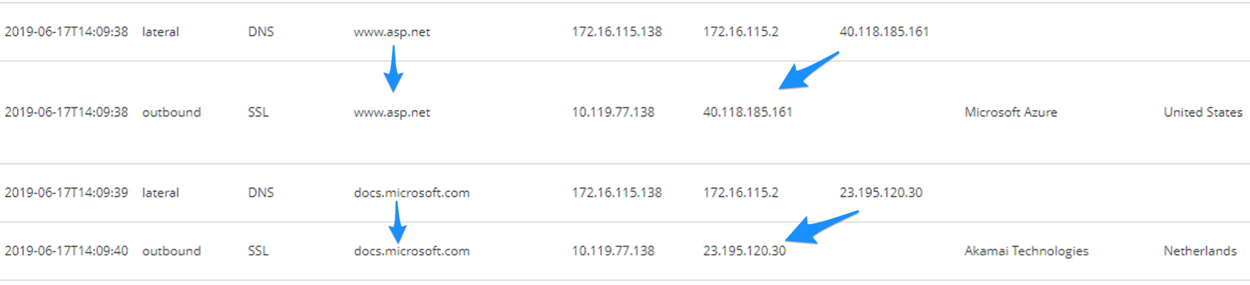Click the blue arrow between the docs.microsoft.com entries
Image resolution: width=1250 pixels, height=285 pixels.
pyautogui.click(x=397, y=223)
